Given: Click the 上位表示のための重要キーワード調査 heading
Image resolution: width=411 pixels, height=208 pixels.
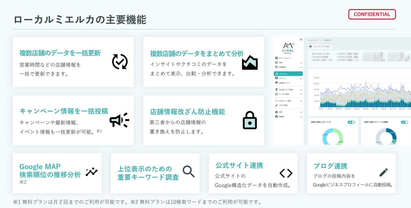Looking at the screenshot, I should [x=148, y=173].
